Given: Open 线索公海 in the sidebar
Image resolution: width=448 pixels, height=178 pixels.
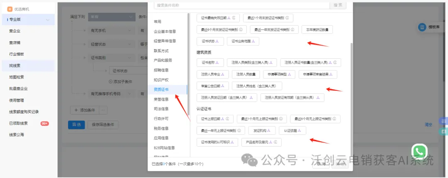Looking at the screenshot, I should point(17,135).
